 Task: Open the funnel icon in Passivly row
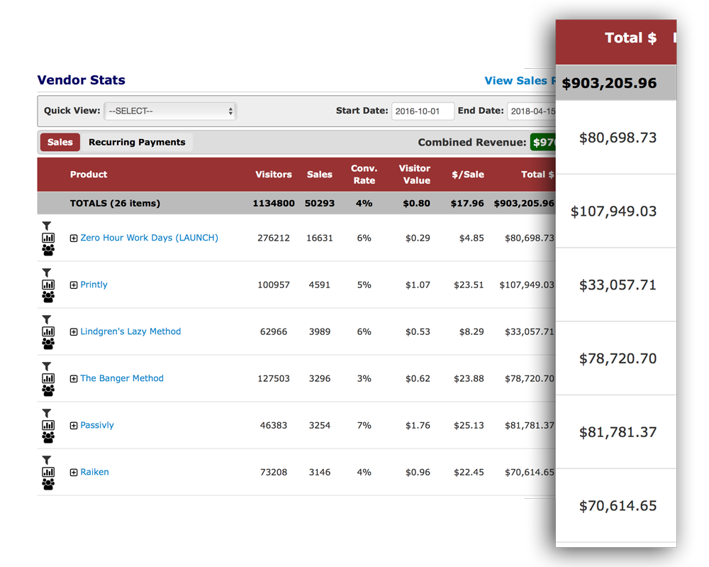tap(47, 413)
